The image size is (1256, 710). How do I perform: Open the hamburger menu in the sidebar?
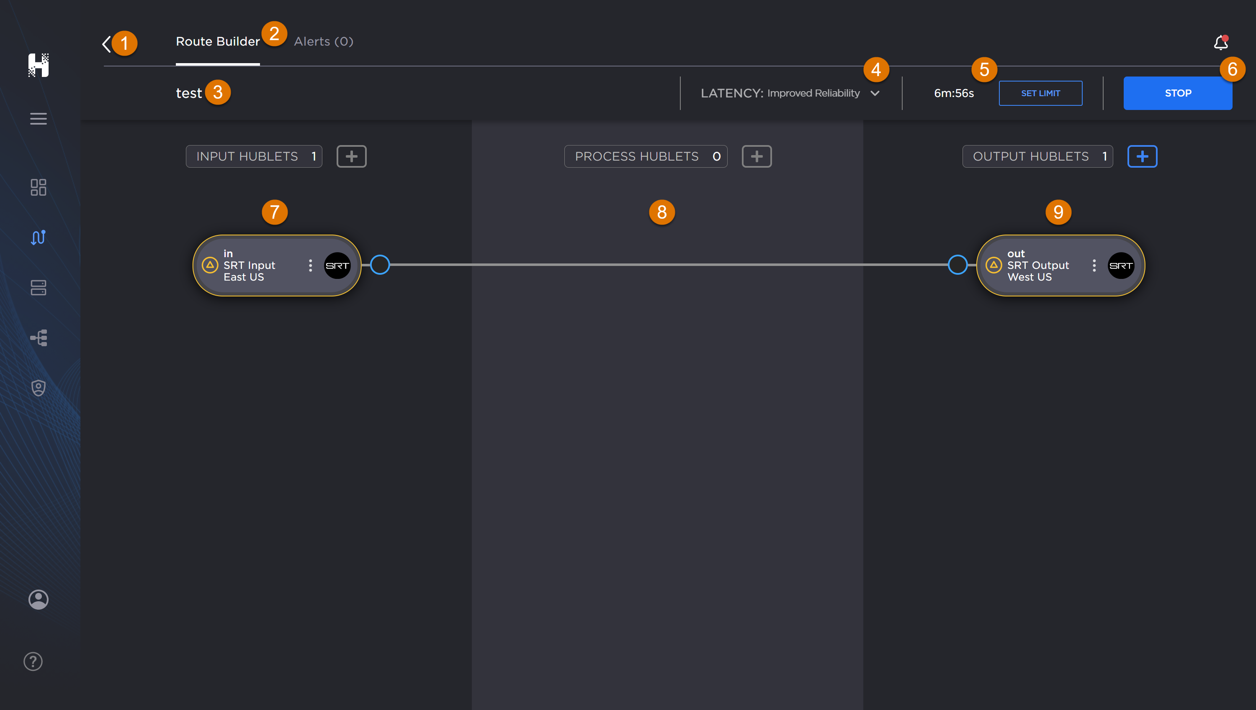[39, 118]
